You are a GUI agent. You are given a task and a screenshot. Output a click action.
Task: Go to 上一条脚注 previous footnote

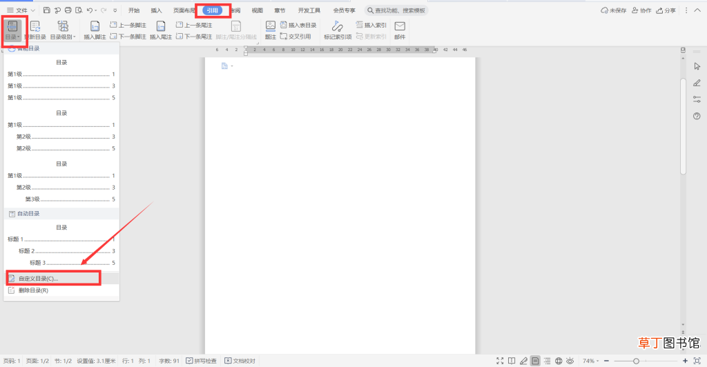pos(128,26)
